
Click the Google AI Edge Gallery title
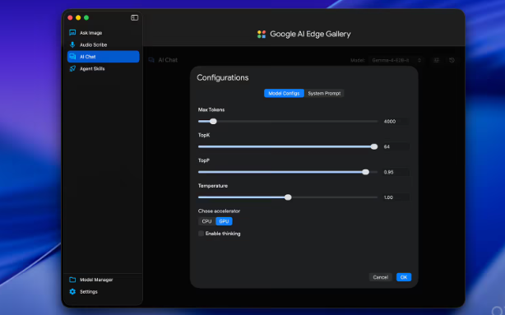point(310,34)
